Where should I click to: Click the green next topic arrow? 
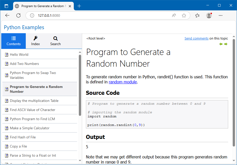click(226, 44)
